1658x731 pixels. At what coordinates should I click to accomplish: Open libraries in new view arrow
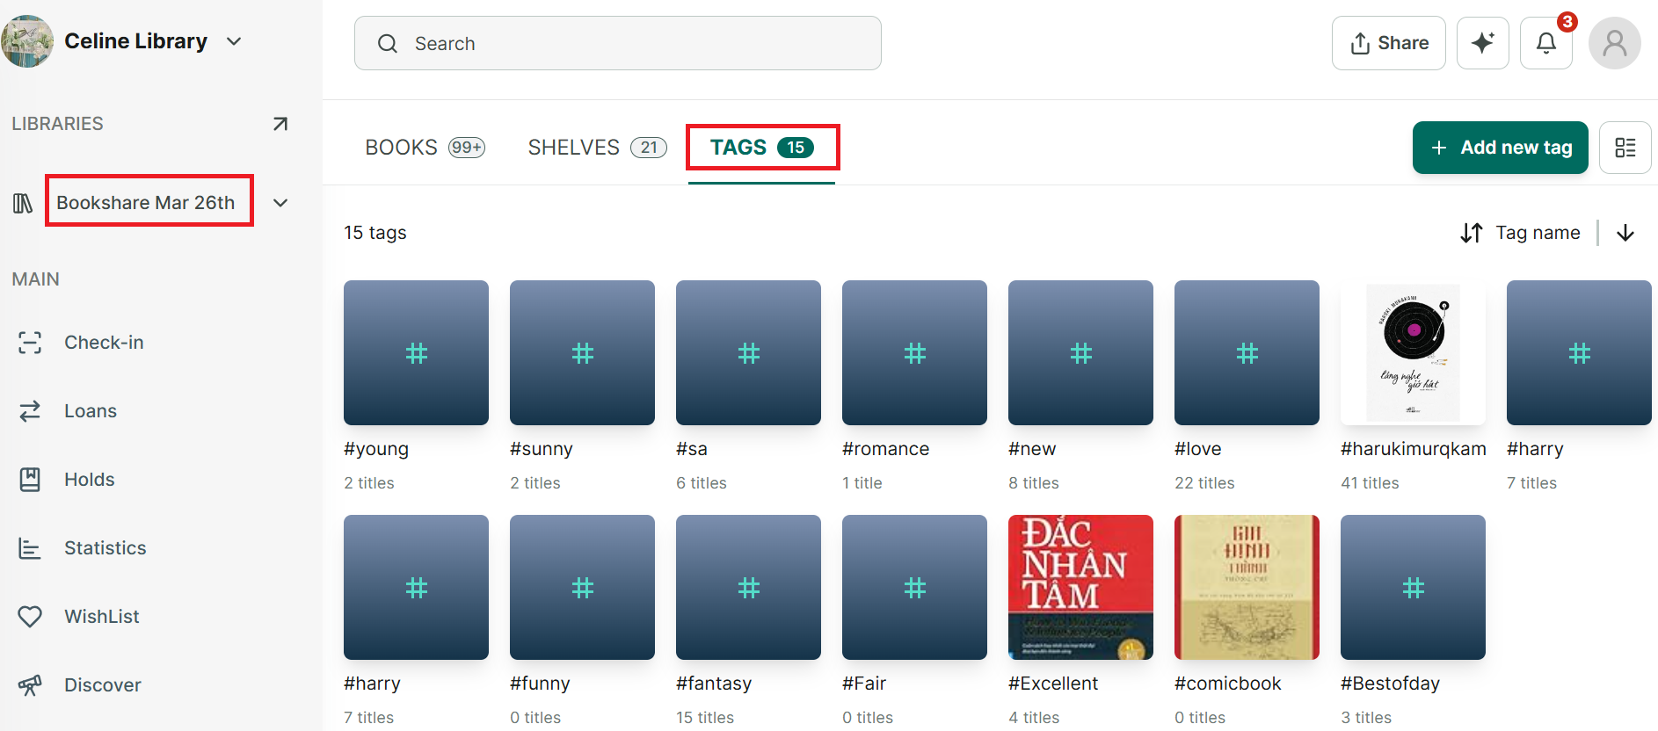(280, 124)
